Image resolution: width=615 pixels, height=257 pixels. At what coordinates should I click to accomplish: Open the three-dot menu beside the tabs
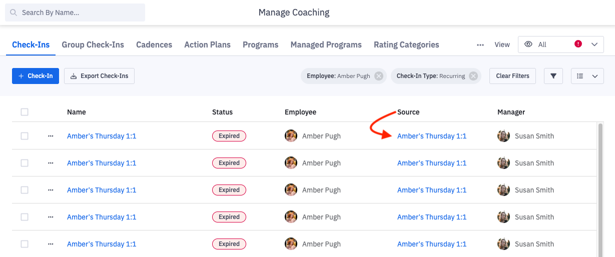pos(480,45)
